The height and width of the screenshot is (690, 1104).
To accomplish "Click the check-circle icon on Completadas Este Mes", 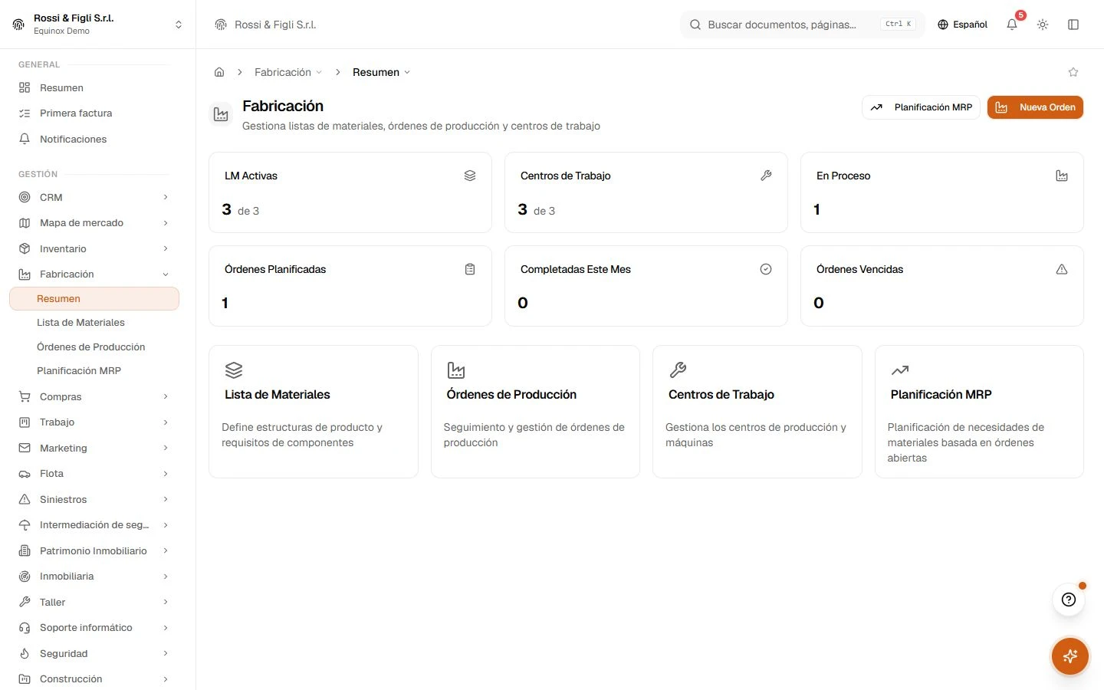I will pyautogui.click(x=766, y=269).
